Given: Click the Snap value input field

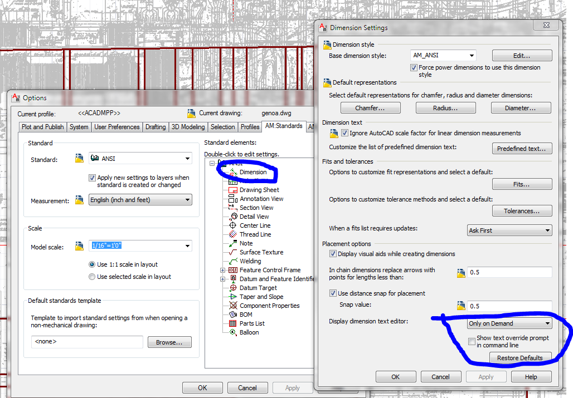Looking at the screenshot, I should point(509,306).
